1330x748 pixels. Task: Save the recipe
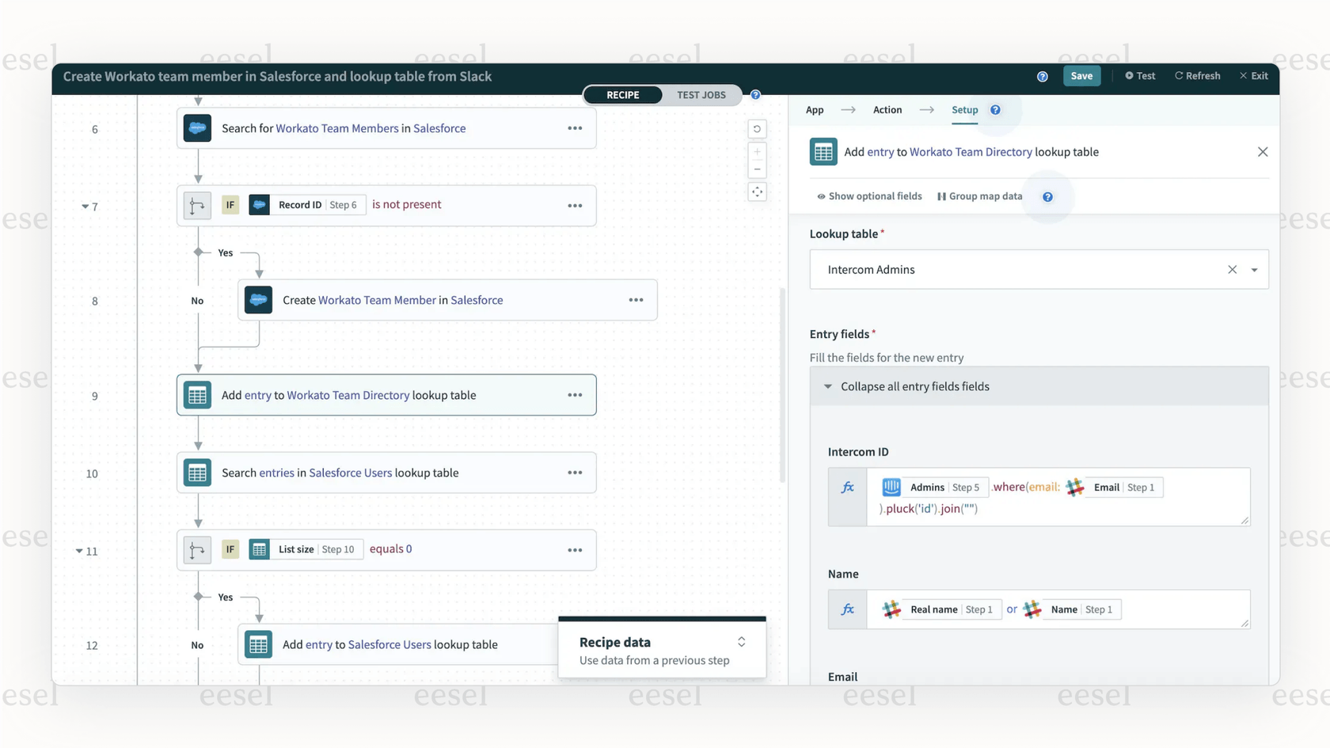1081,76
